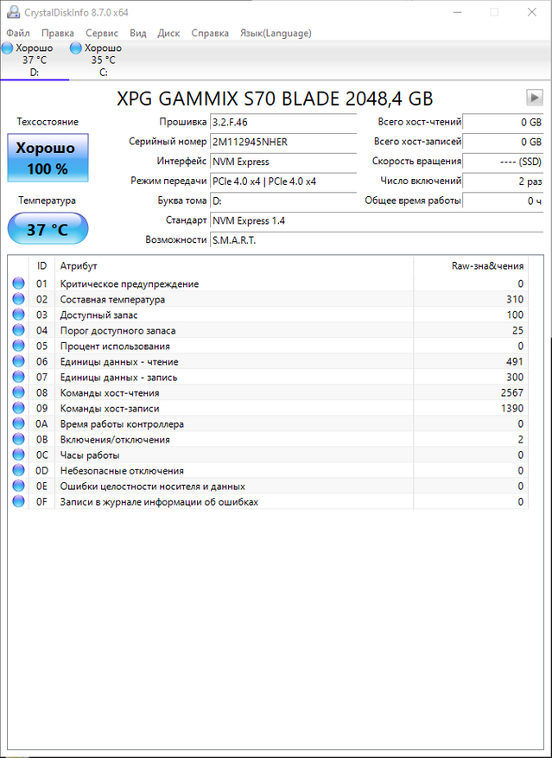The height and width of the screenshot is (758, 552).
Task: Click the Хорошо 100 % health status button
Action: coord(48,157)
